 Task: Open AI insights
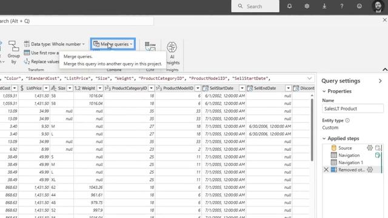(x=172, y=53)
